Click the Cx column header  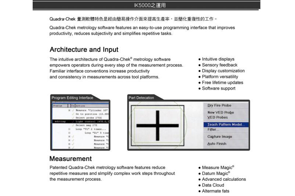click(73, 106)
